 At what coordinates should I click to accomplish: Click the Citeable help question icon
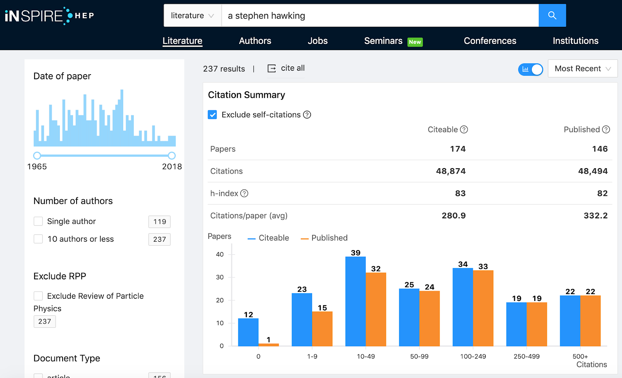tap(464, 130)
